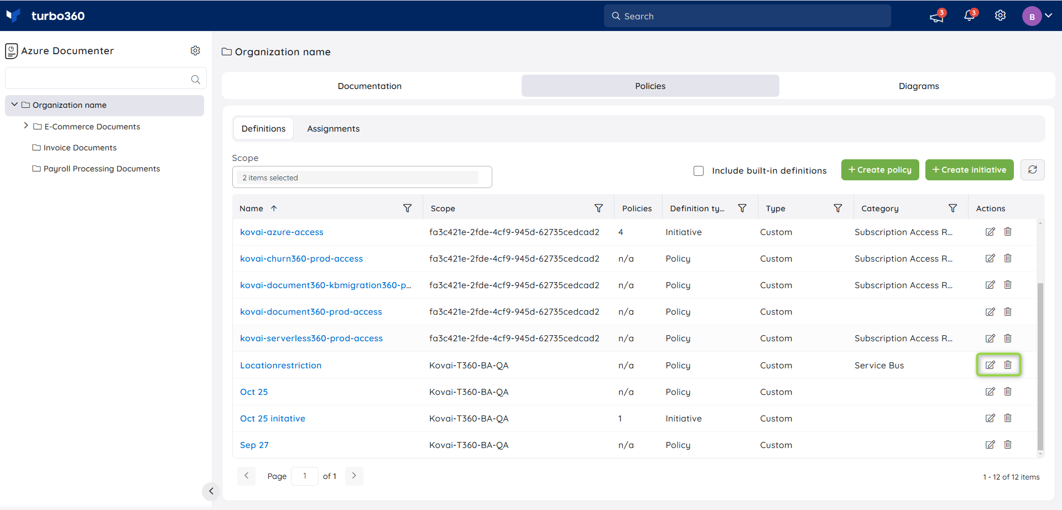Delete the Oct 25 policy row

click(x=1008, y=392)
